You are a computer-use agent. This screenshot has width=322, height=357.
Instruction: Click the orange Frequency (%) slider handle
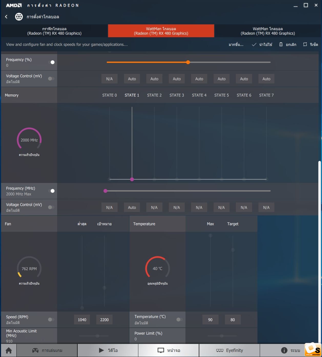[x=188, y=62]
